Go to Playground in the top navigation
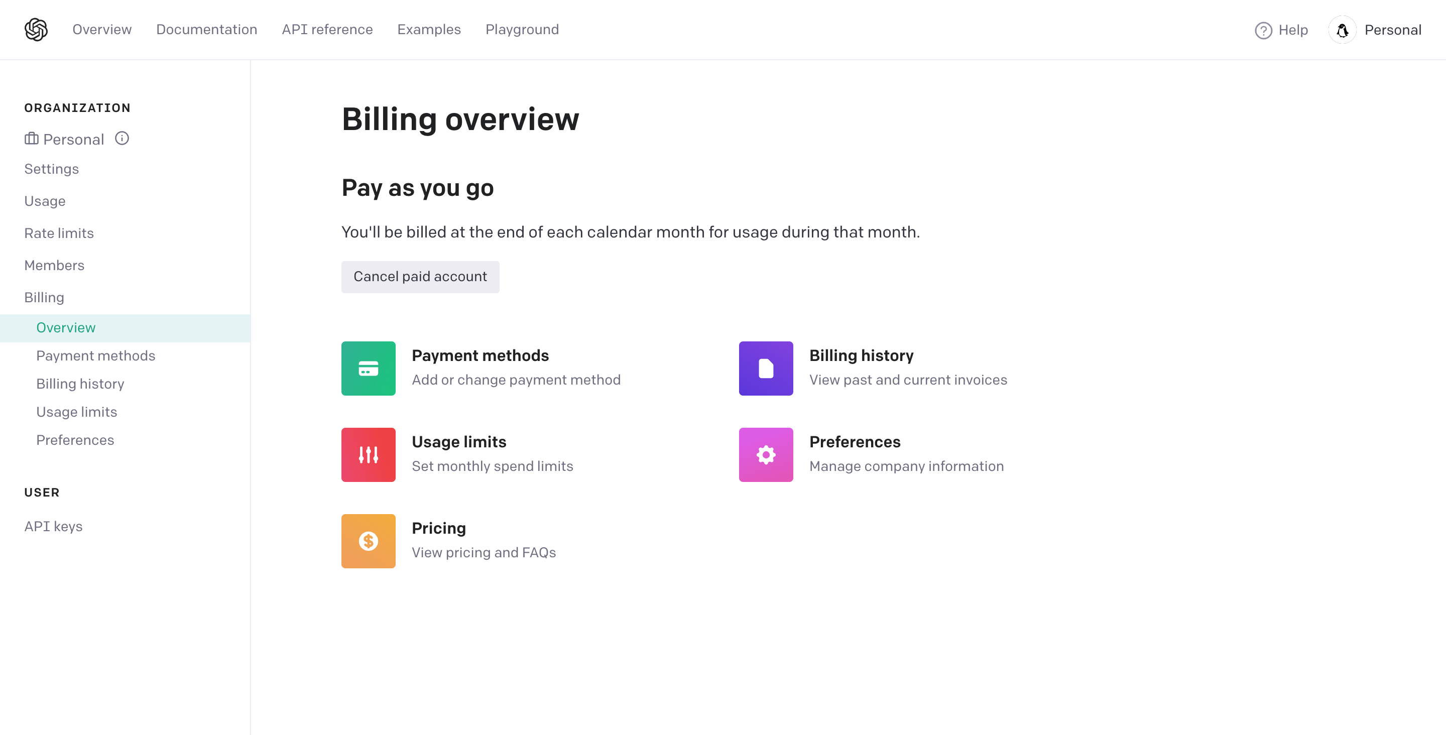Screen dimensions: 1446x735 (522, 29)
